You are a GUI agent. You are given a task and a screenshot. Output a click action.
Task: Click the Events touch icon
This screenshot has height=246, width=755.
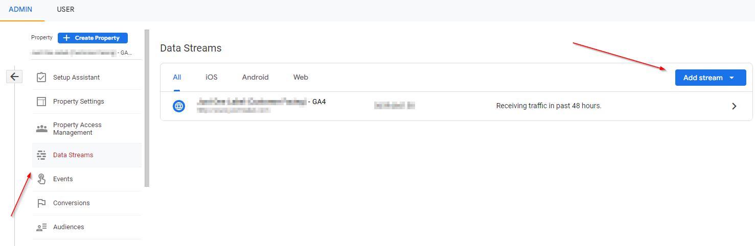41,179
